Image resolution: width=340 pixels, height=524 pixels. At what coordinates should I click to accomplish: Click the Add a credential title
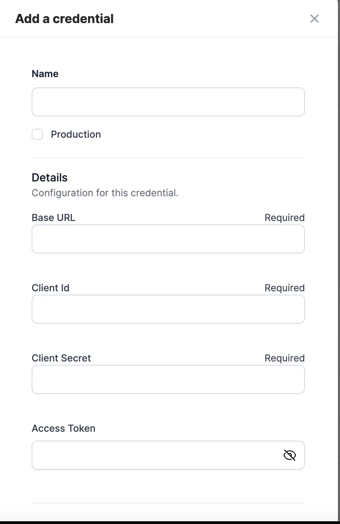(x=64, y=19)
